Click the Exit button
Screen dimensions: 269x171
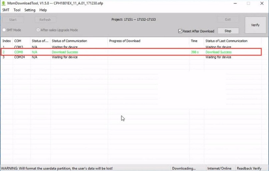(228, 20)
